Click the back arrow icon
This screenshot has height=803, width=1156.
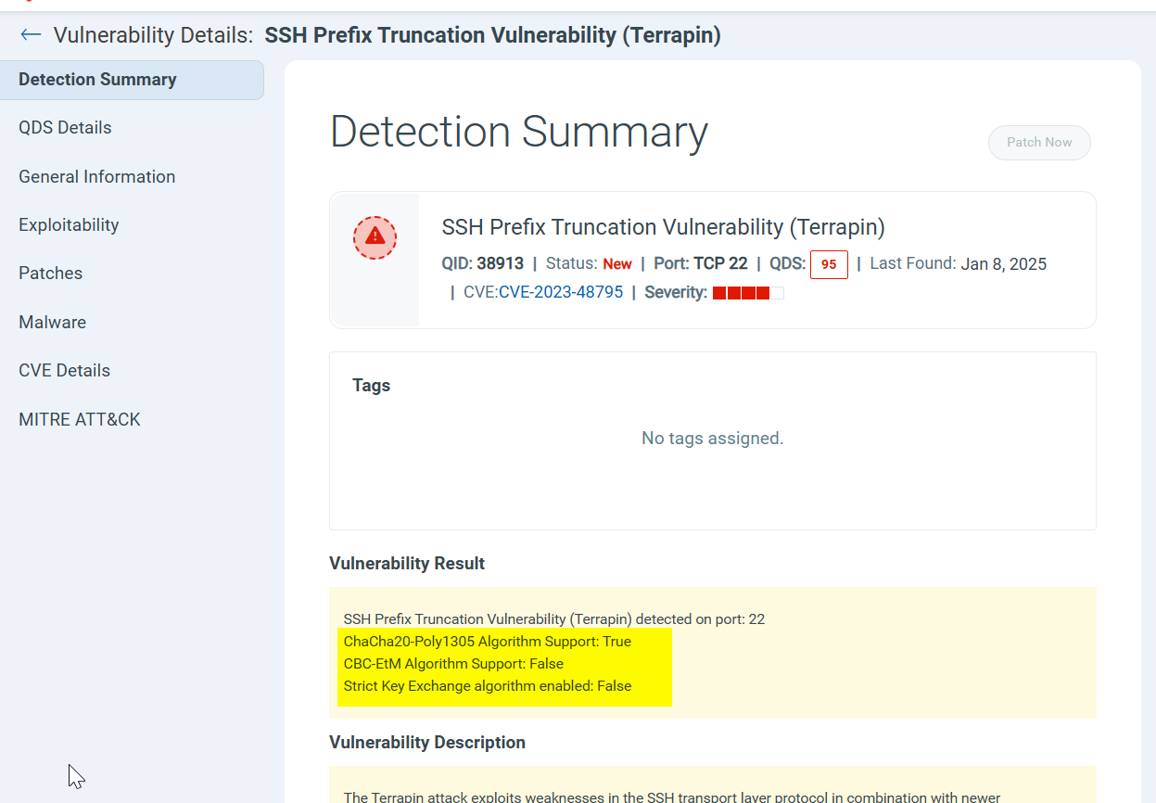click(30, 34)
